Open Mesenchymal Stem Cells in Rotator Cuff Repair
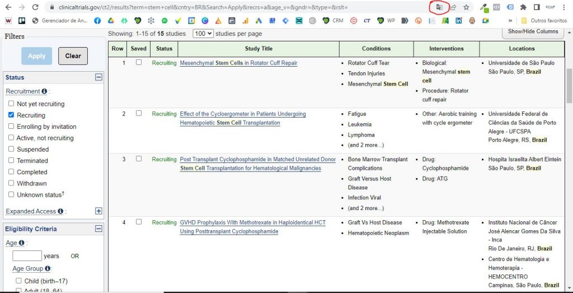This screenshot has width=573, height=293. [x=238, y=63]
